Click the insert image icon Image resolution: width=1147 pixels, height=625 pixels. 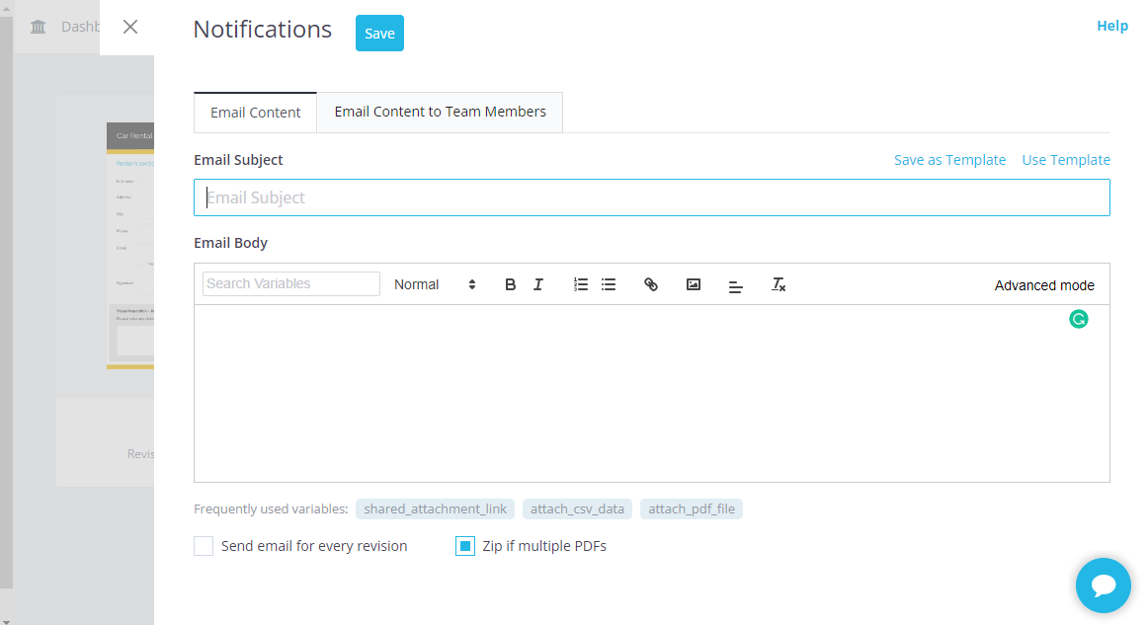tap(694, 284)
